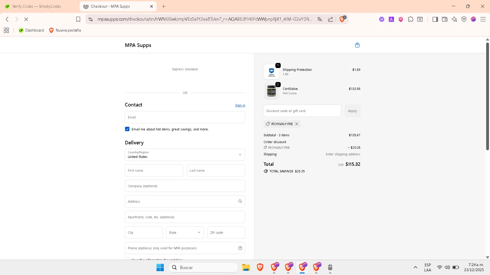The image size is (490, 275).
Task: Focus the Address input field
Action: coord(185,201)
